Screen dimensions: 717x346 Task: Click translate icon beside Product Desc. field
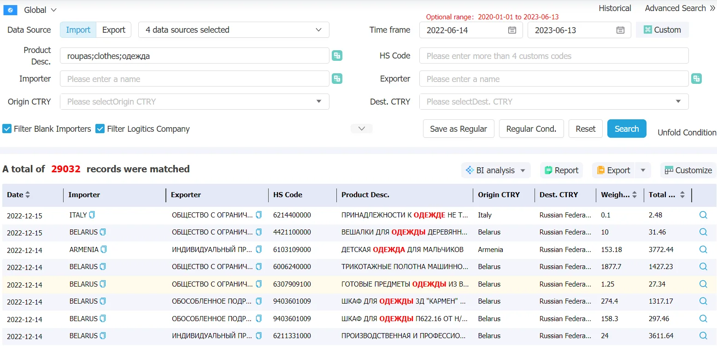point(337,56)
